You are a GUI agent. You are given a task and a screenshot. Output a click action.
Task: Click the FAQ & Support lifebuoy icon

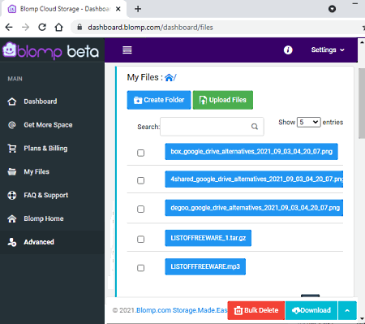12,195
